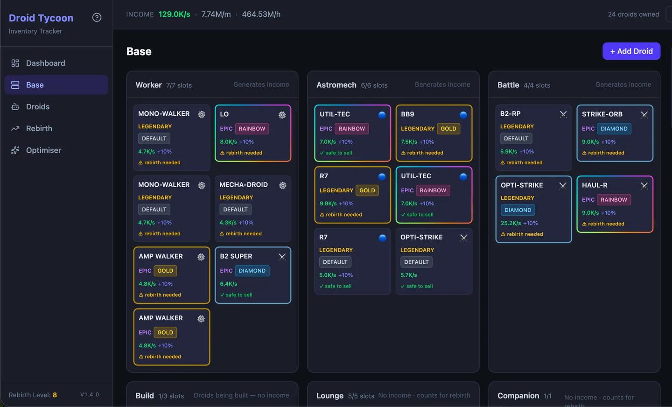Click the Droids robot icon in sidebar

tap(15, 107)
